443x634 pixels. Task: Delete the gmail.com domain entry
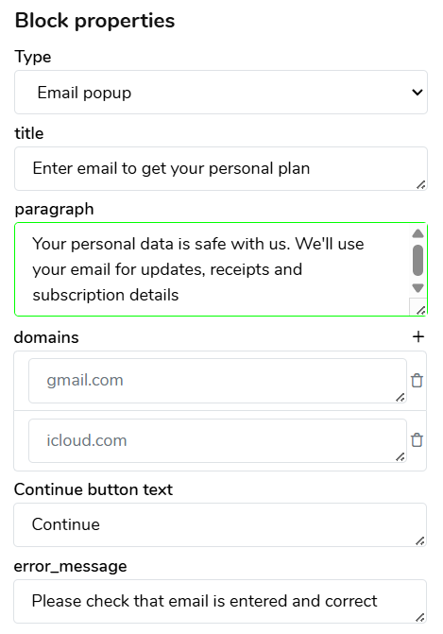click(x=417, y=381)
